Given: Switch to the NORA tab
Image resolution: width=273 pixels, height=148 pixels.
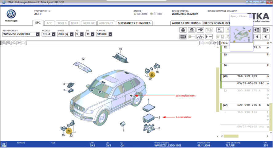Looking at the screenshot, I should [74, 23].
